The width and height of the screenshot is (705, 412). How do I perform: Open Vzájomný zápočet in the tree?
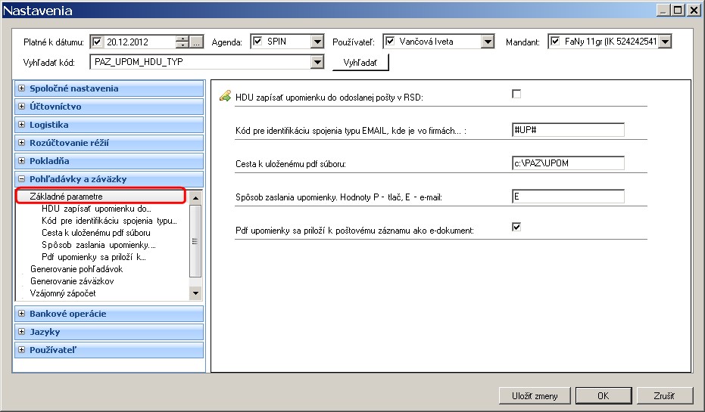point(63,293)
